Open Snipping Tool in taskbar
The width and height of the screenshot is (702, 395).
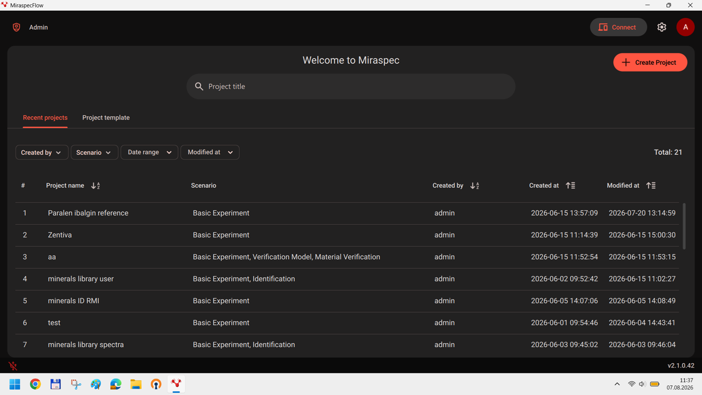(76, 384)
